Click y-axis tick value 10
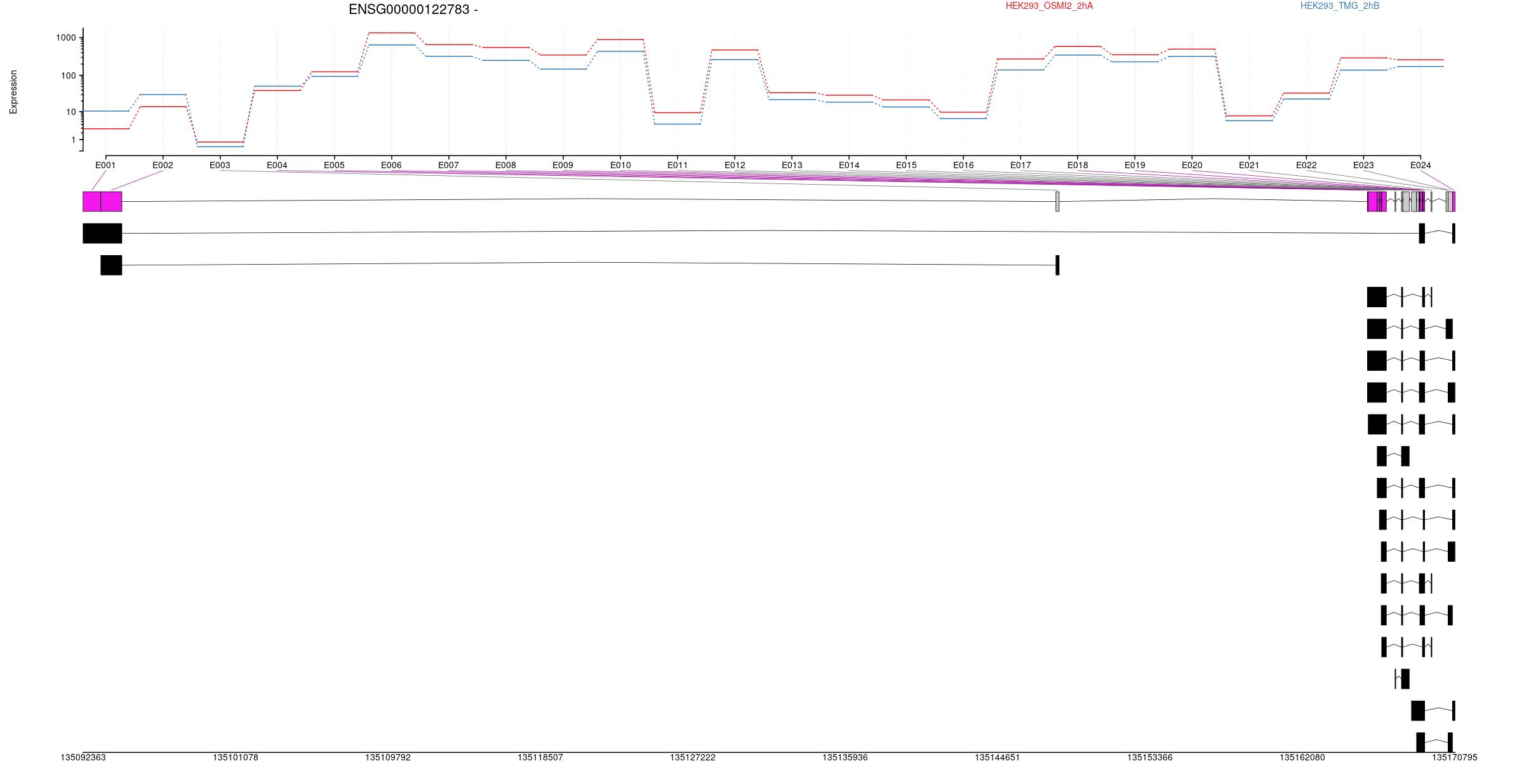 pos(71,112)
